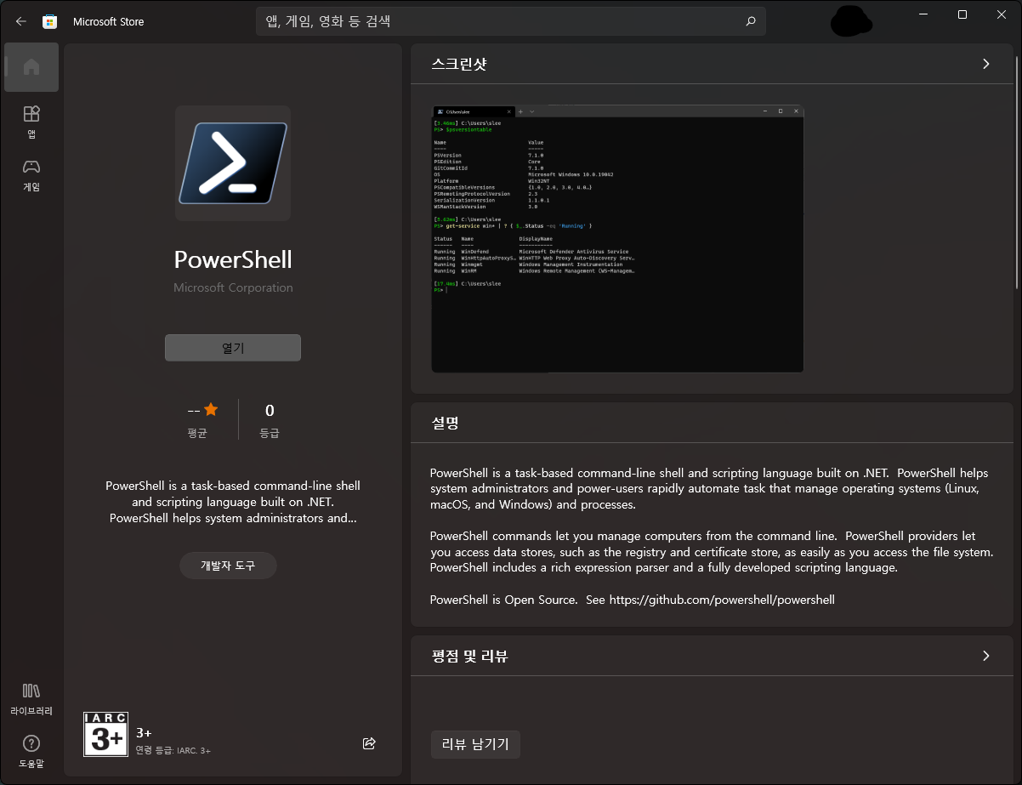Image resolution: width=1022 pixels, height=785 pixels.
Task: Click the Microsoft Store logo icon
Action: point(50,21)
